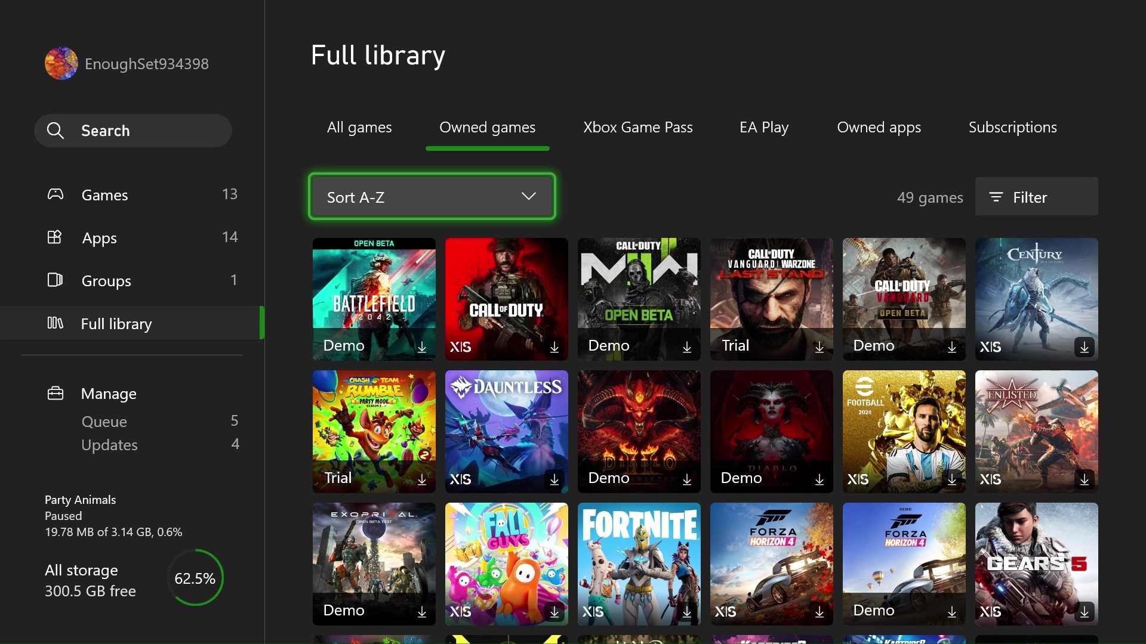Click download icon on Diablo II Demo
Screen dimensions: 1146x644
click(687, 479)
